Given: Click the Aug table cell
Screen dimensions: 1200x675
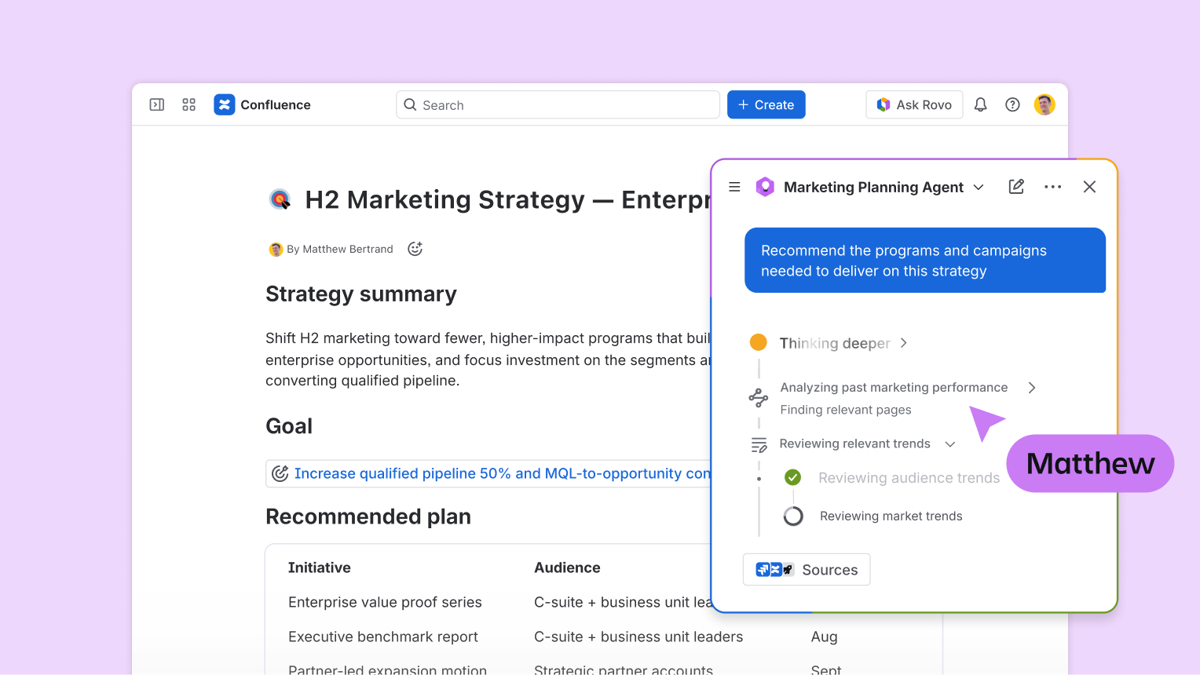Looking at the screenshot, I should click(x=824, y=637).
